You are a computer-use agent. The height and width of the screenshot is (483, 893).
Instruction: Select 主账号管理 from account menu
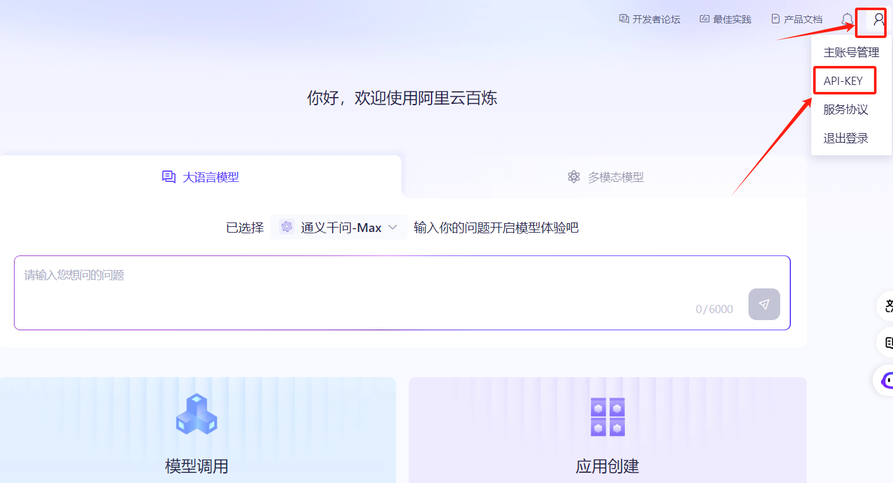[x=851, y=53]
